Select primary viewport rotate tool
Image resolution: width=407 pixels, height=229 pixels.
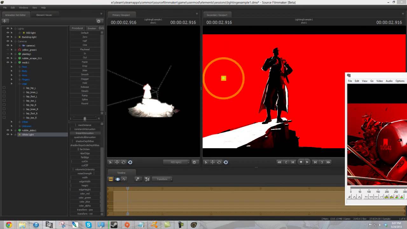click(x=123, y=162)
